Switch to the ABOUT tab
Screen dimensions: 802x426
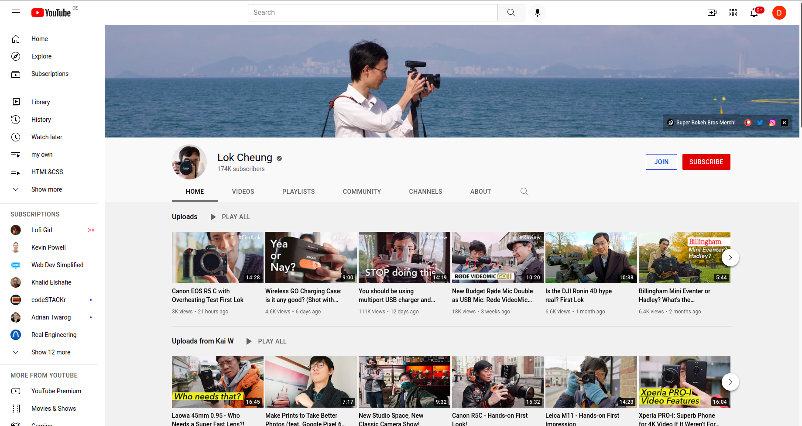click(480, 192)
